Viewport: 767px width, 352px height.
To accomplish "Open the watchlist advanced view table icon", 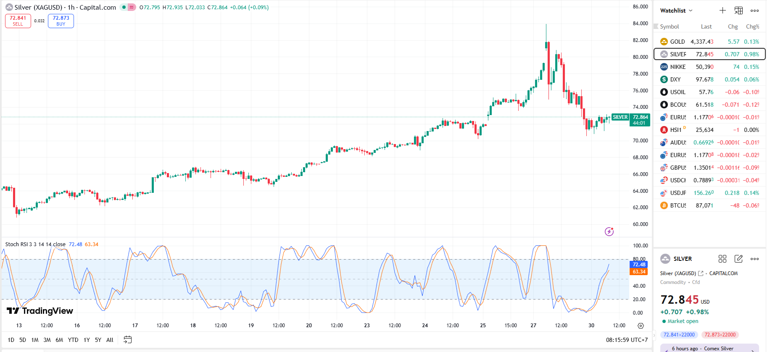I will [738, 11].
